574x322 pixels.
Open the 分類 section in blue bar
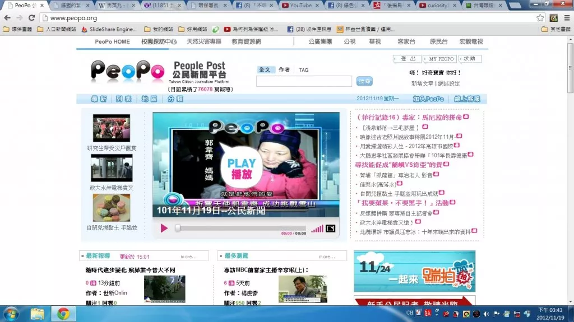(175, 99)
